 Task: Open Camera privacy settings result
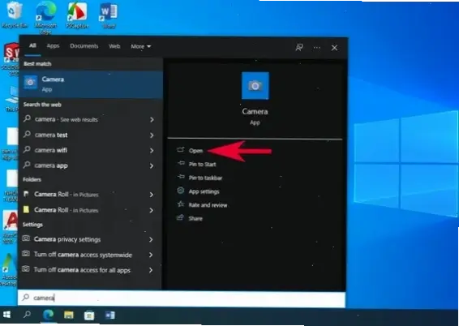91,239
